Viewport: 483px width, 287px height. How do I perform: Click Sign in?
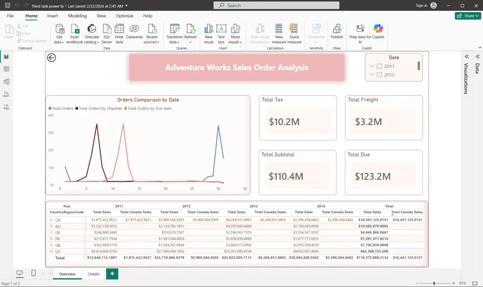[421, 5]
